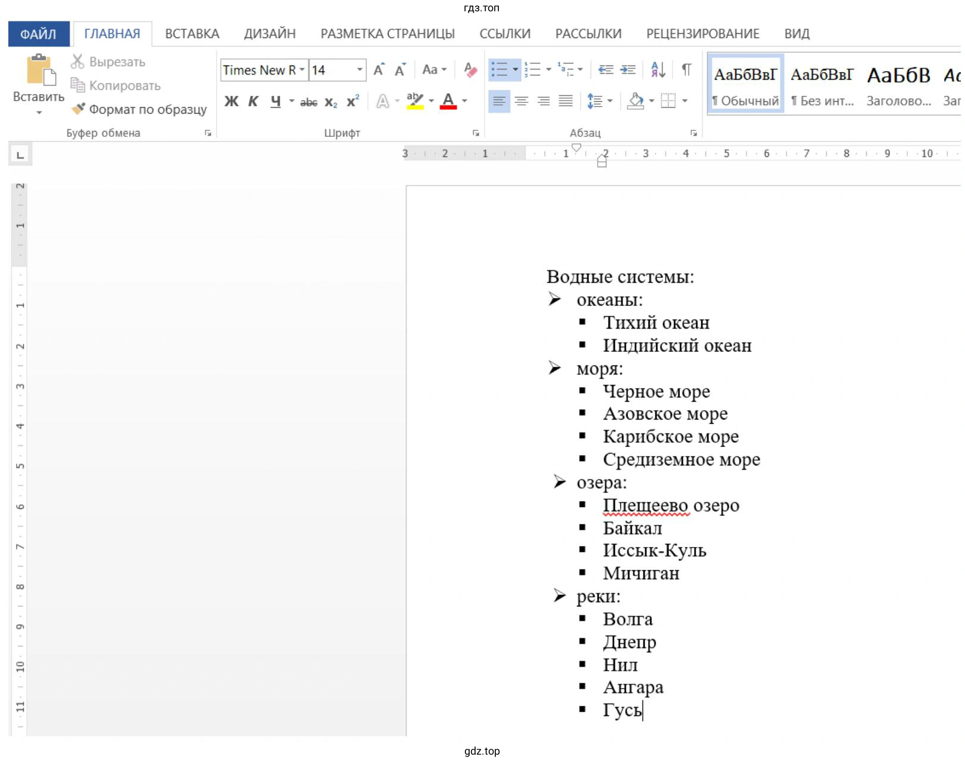Apply red font color
Screen dimensions: 965x763
pyautogui.click(x=448, y=101)
